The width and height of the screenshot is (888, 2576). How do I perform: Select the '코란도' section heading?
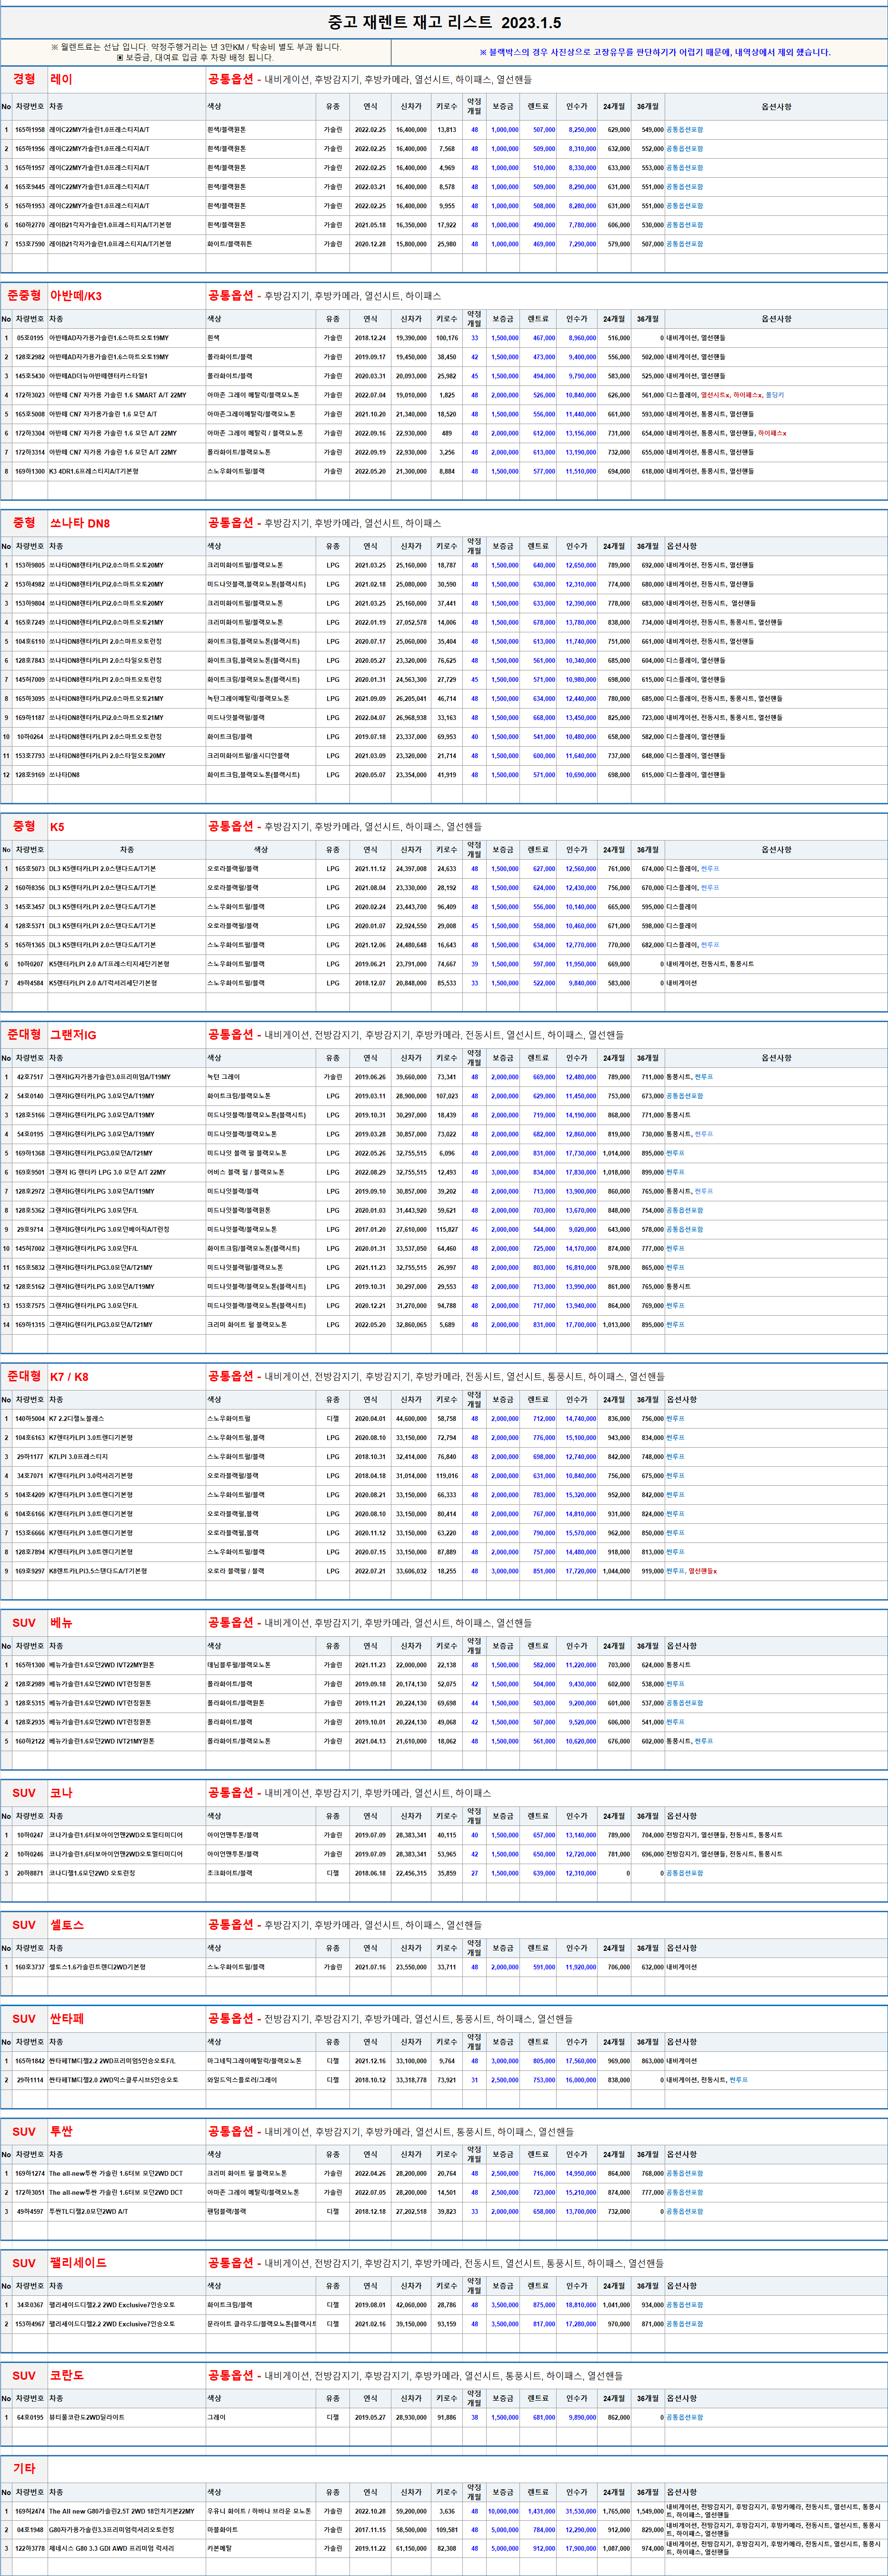pyautogui.click(x=67, y=2375)
